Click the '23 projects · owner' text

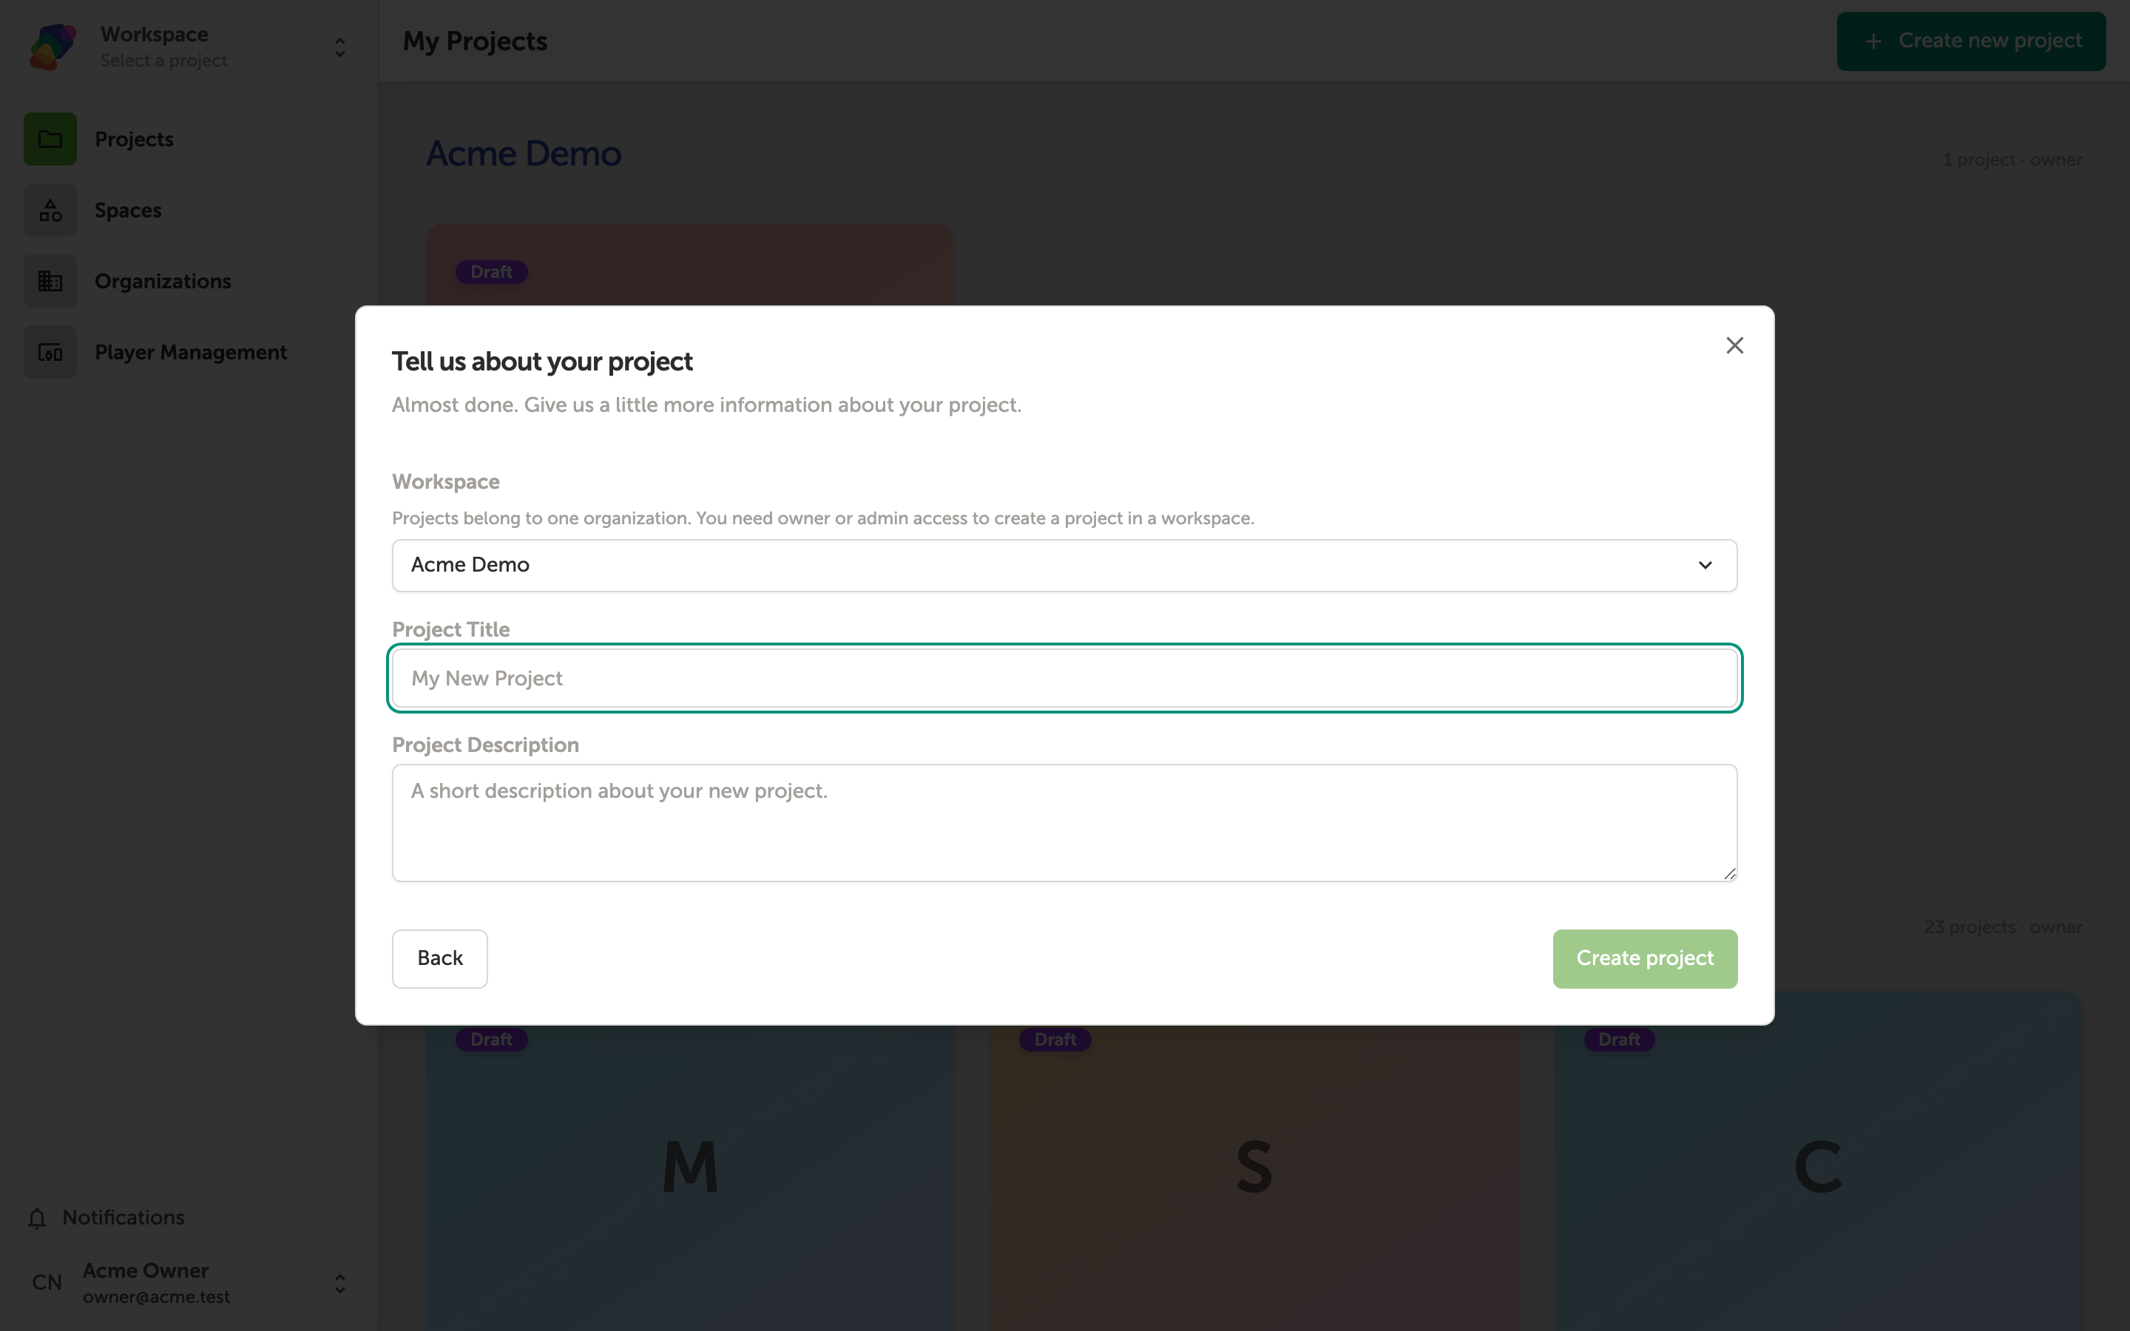pyautogui.click(x=2002, y=927)
